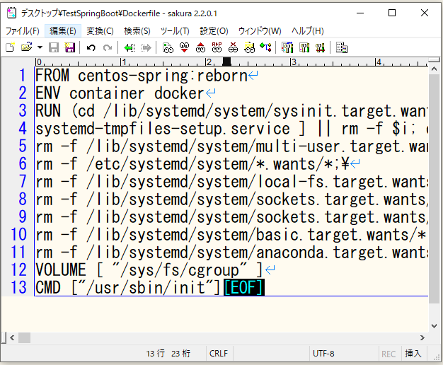This screenshot has height=365, width=443.
Task: Click the Clear search mark icon
Action: pos(233,47)
